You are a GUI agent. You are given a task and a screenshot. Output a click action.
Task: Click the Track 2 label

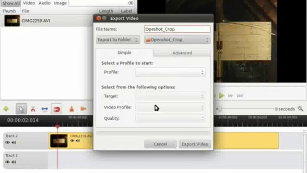coord(12,136)
